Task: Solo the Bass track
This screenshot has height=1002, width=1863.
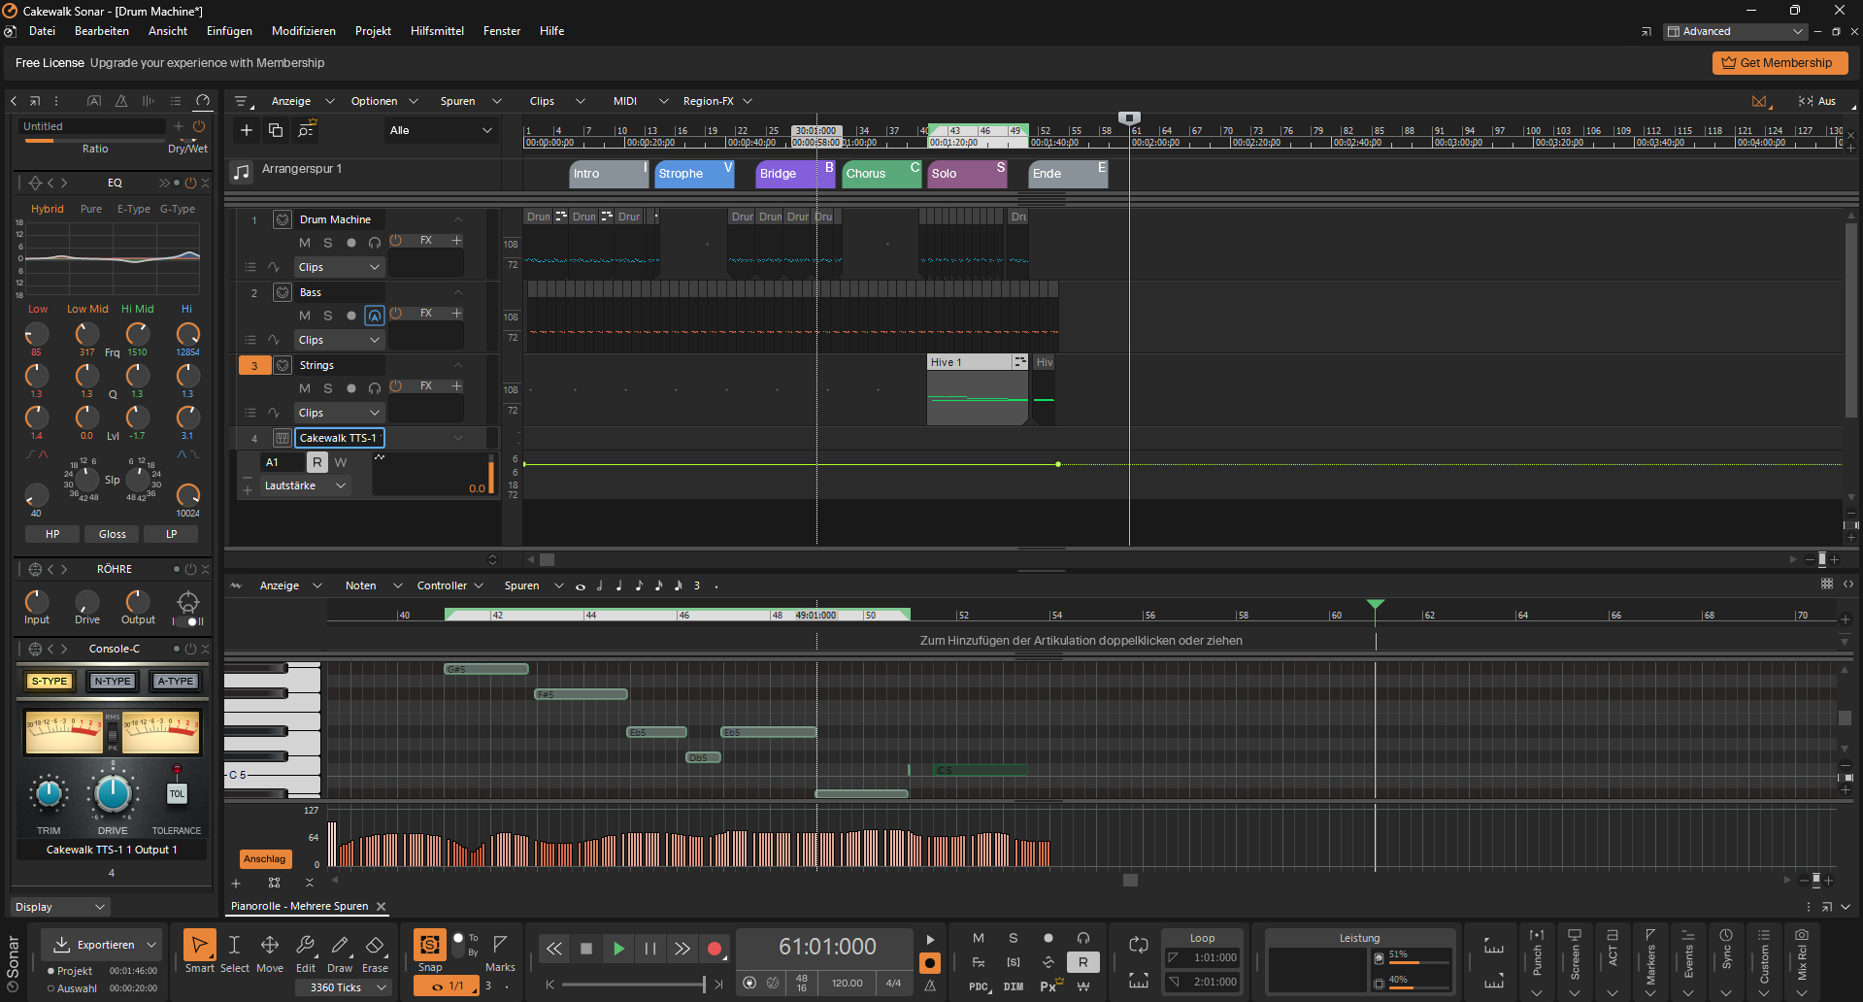Action: click(328, 316)
